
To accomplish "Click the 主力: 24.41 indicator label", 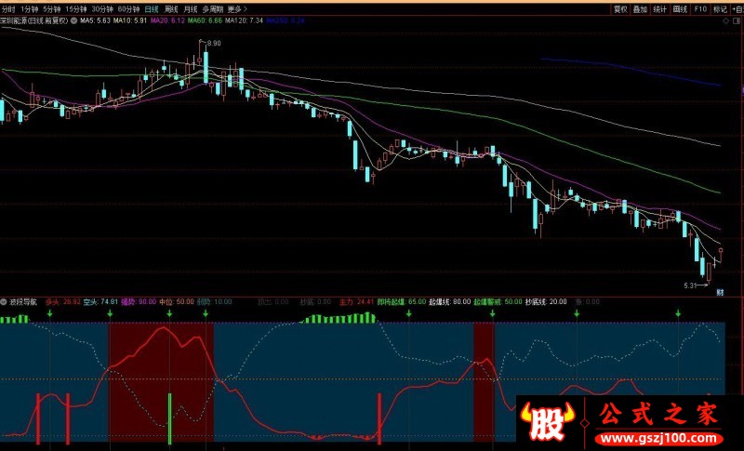I will (x=356, y=301).
